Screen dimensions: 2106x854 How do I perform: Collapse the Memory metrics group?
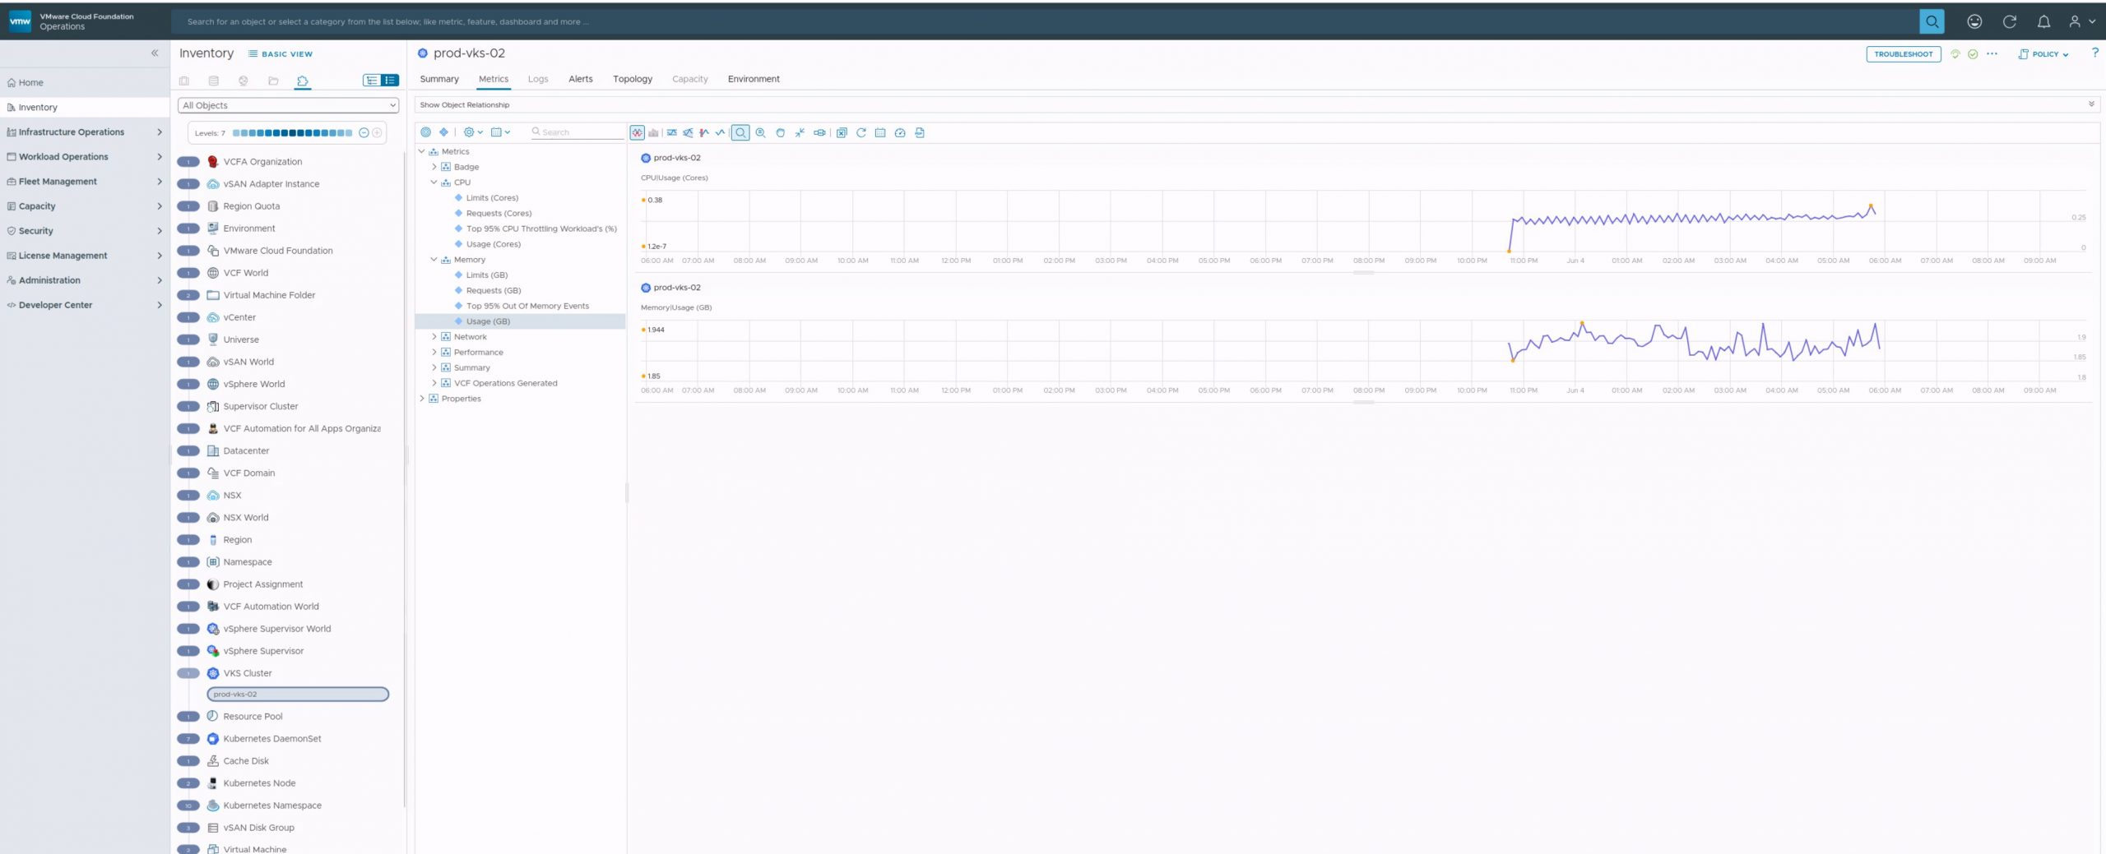pos(434,260)
